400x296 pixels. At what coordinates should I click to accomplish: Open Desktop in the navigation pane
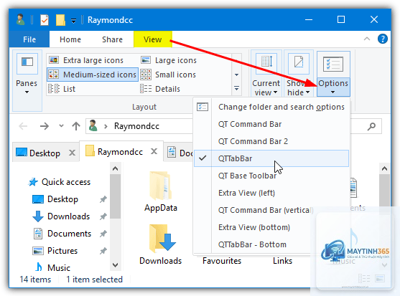coord(55,199)
